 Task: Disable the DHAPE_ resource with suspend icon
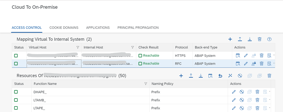click(242, 92)
